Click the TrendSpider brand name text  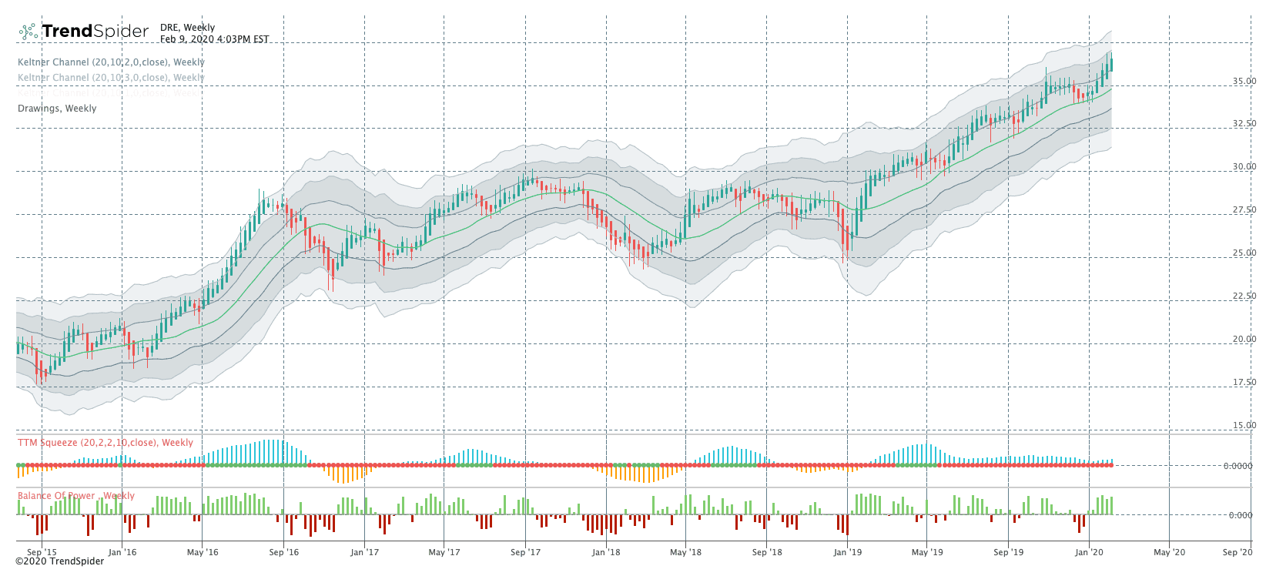pos(95,31)
